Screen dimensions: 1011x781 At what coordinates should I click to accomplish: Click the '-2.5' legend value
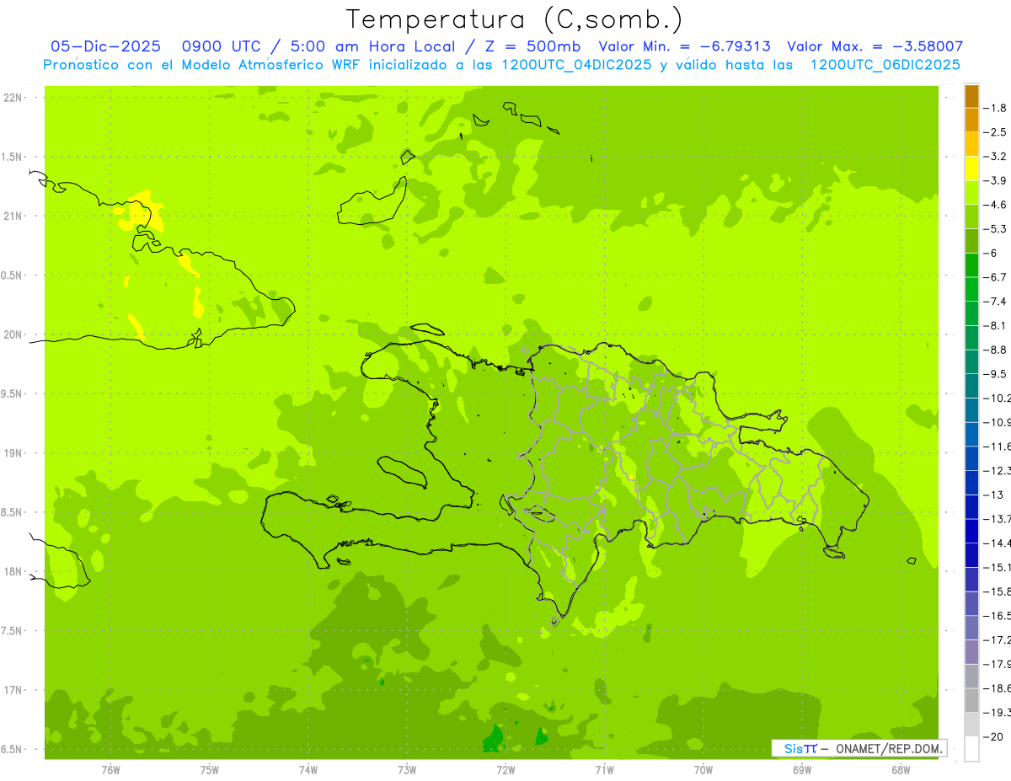pos(996,132)
